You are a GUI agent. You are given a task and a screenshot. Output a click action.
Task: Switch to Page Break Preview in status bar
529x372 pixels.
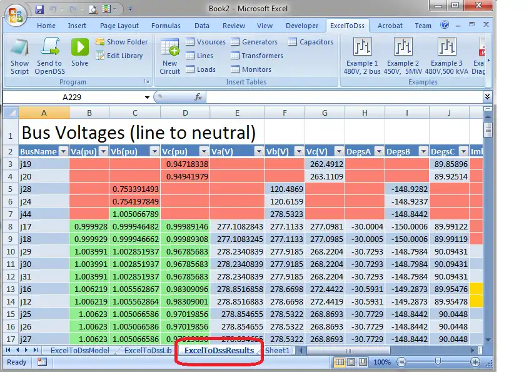[362, 362]
